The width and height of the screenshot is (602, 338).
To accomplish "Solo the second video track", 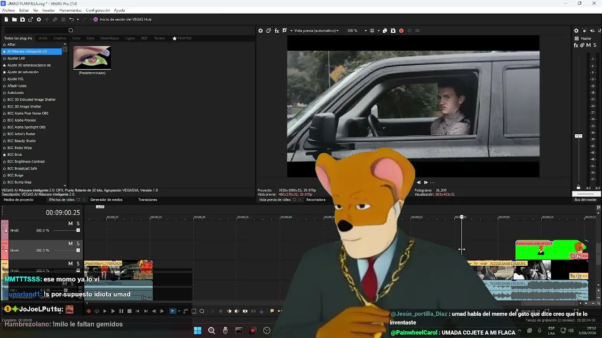I will click(x=78, y=244).
